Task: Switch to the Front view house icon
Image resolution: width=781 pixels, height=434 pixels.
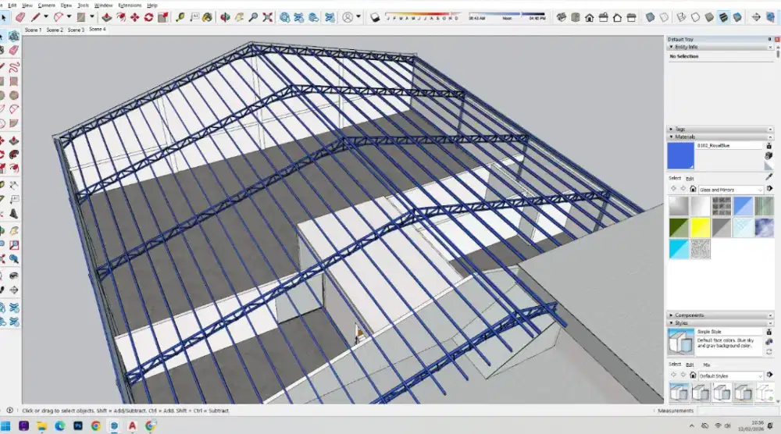Action: [603, 16]
